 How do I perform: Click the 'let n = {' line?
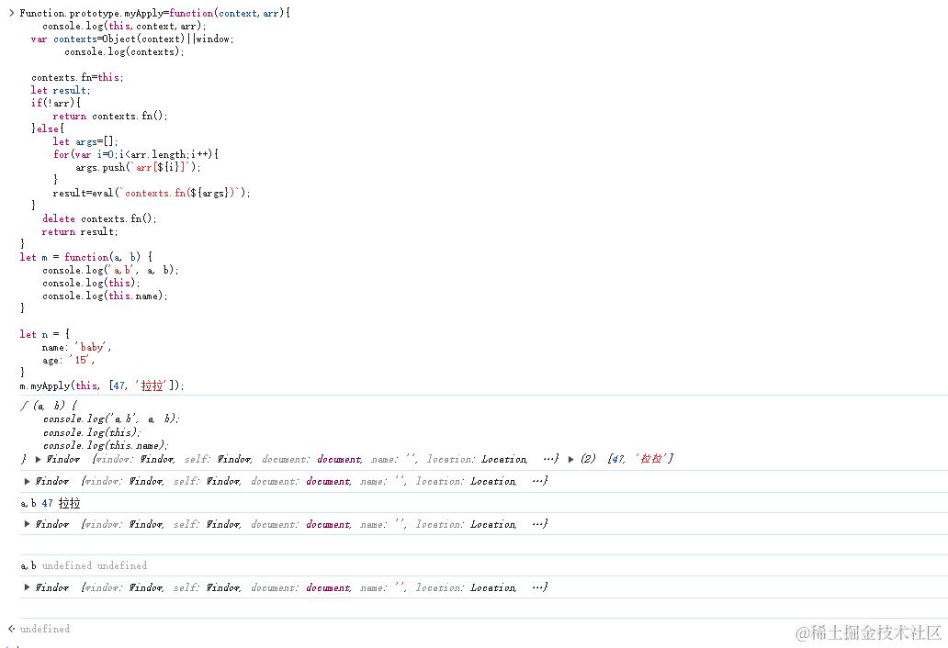tap(45, 334)
